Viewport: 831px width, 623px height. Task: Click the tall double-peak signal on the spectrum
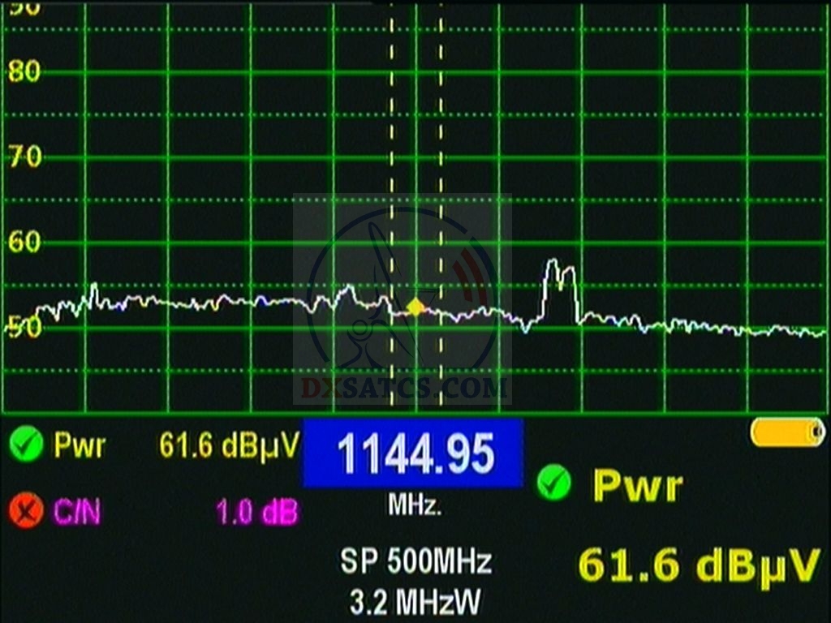click(x=560, y=280)
